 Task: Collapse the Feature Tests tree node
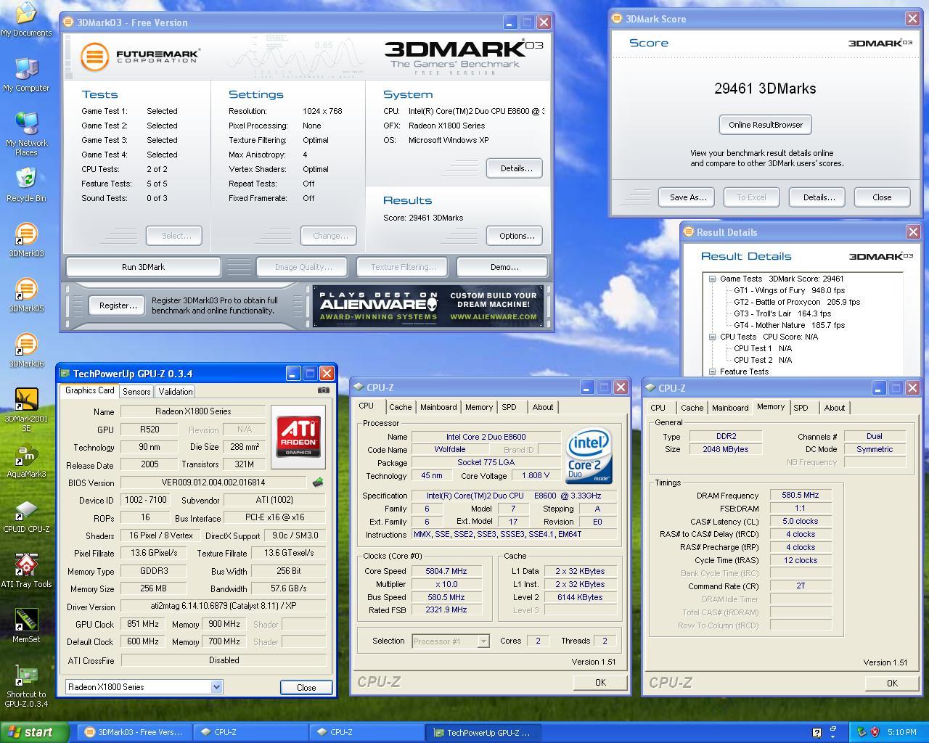point(713,371)
